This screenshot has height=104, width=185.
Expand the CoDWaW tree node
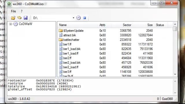point(10,24)
